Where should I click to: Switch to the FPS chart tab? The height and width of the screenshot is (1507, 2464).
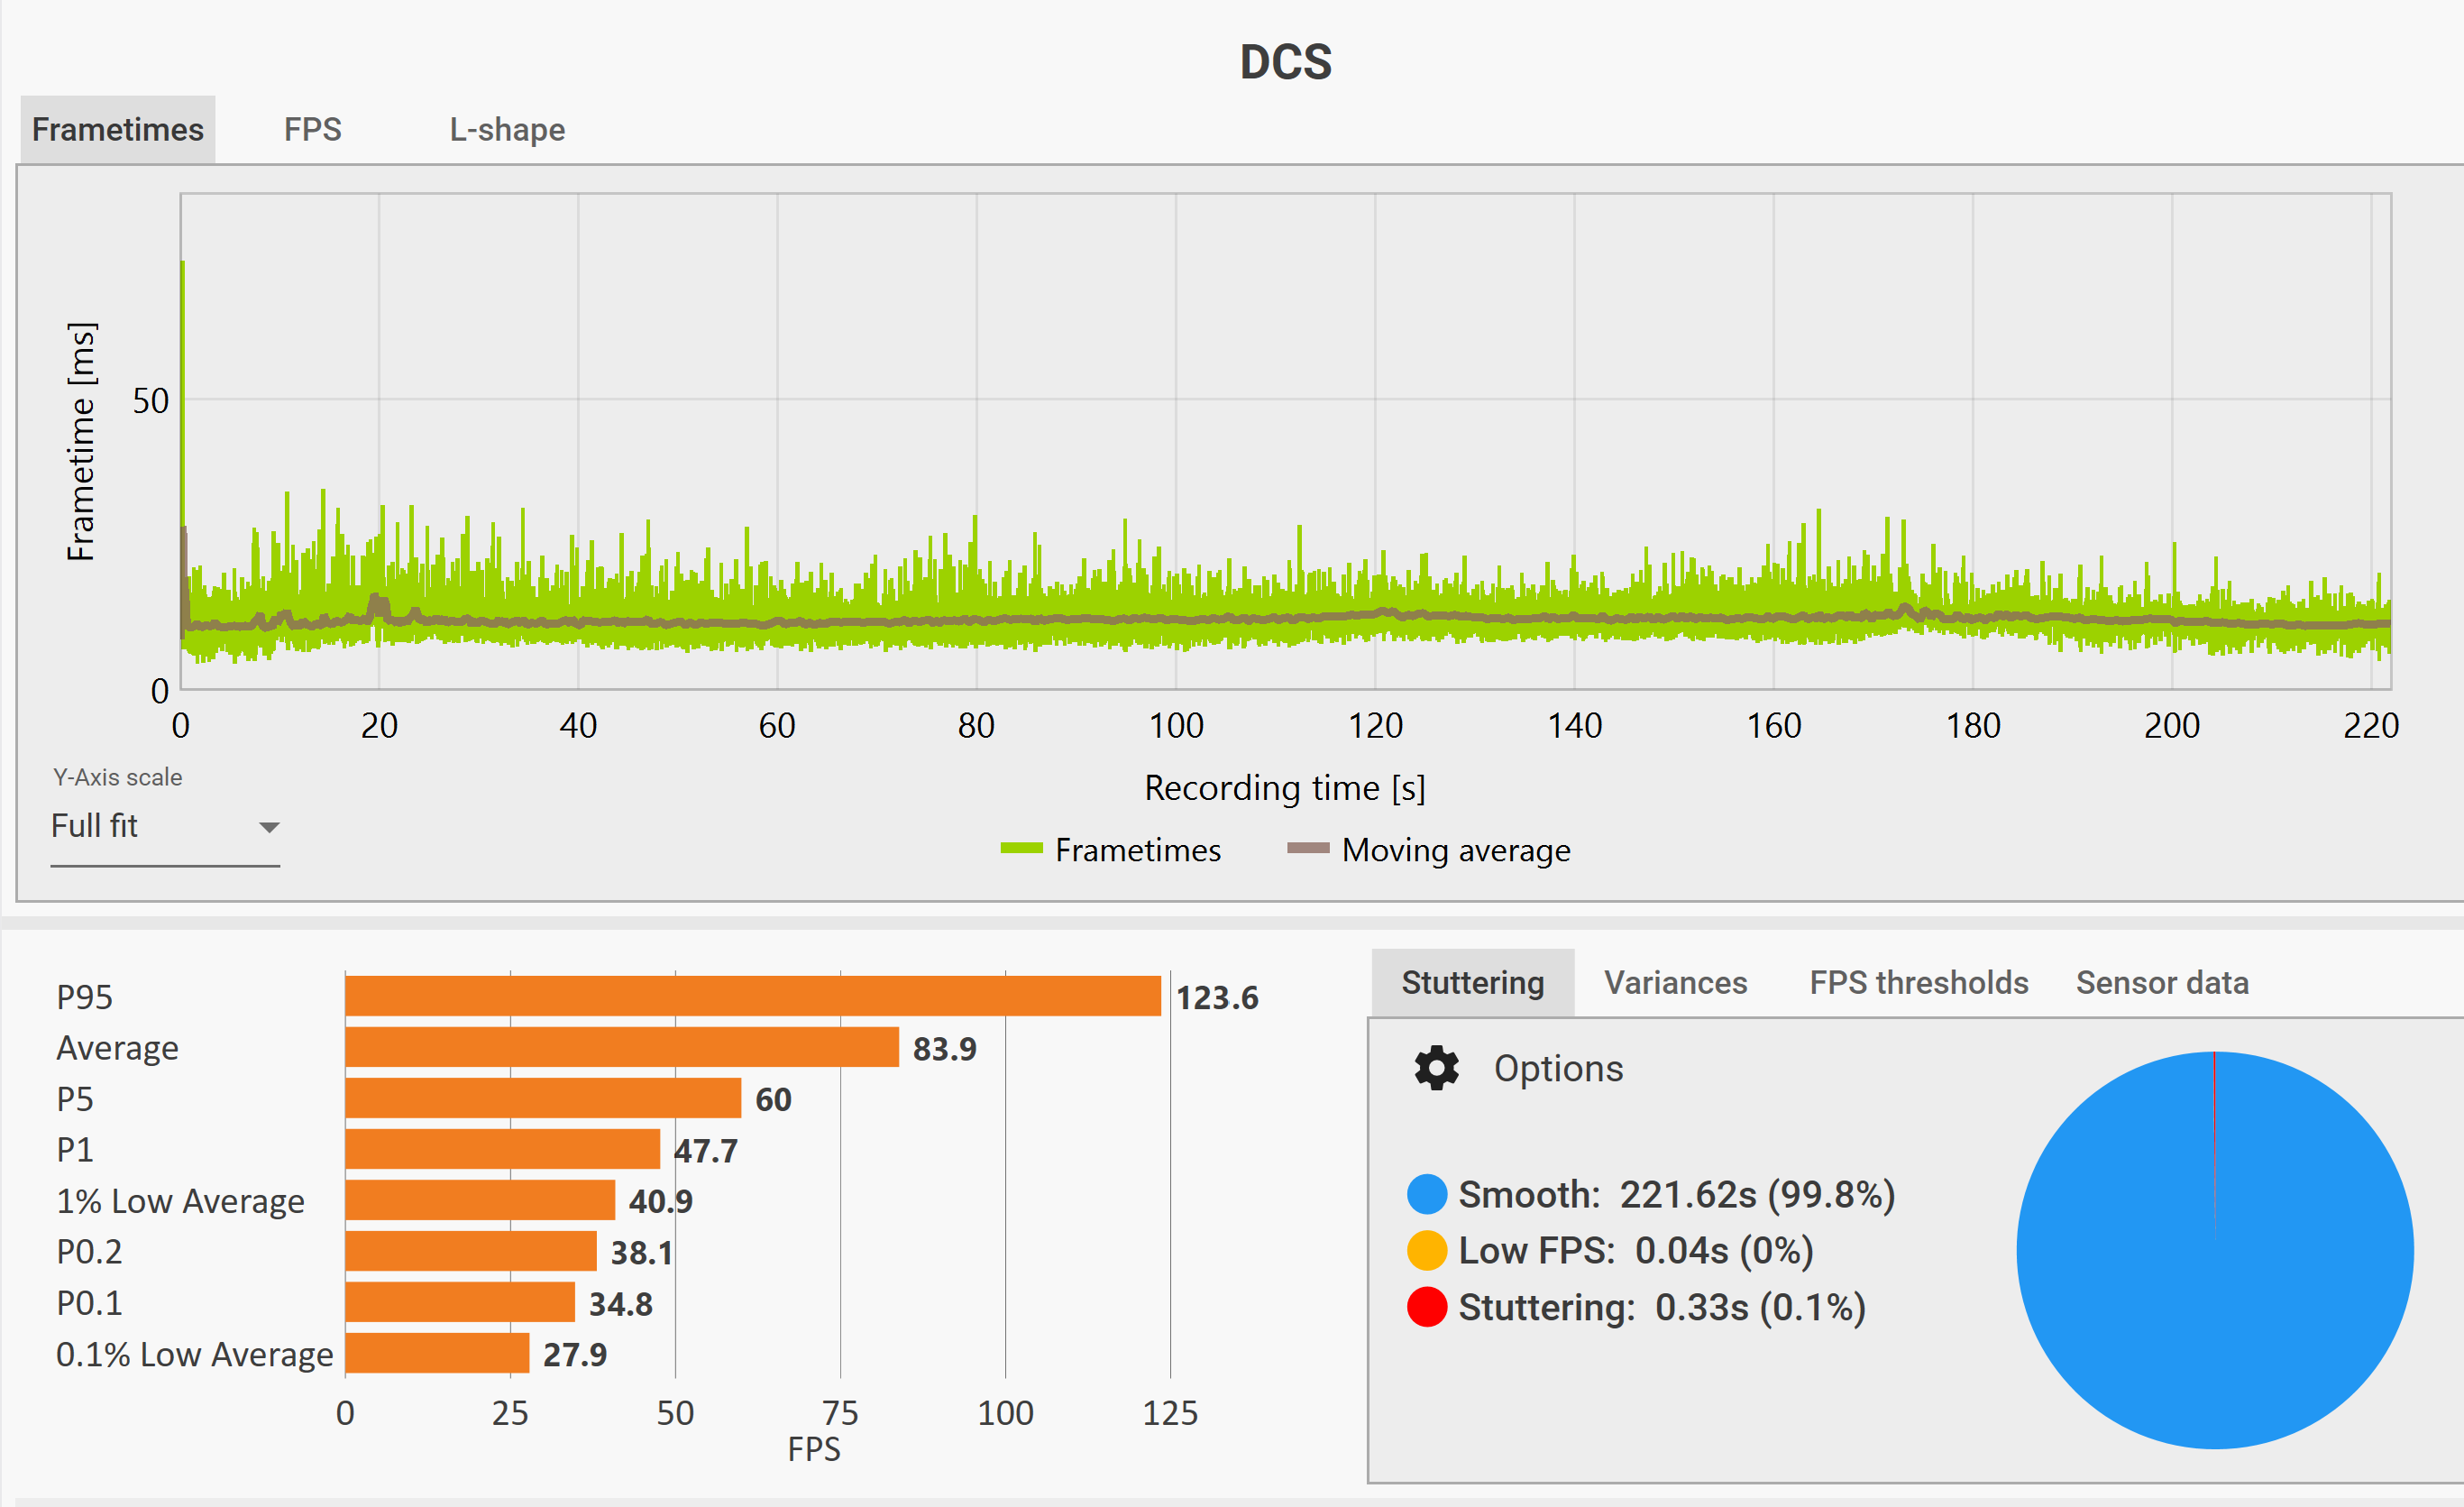(x=312, y=130)
